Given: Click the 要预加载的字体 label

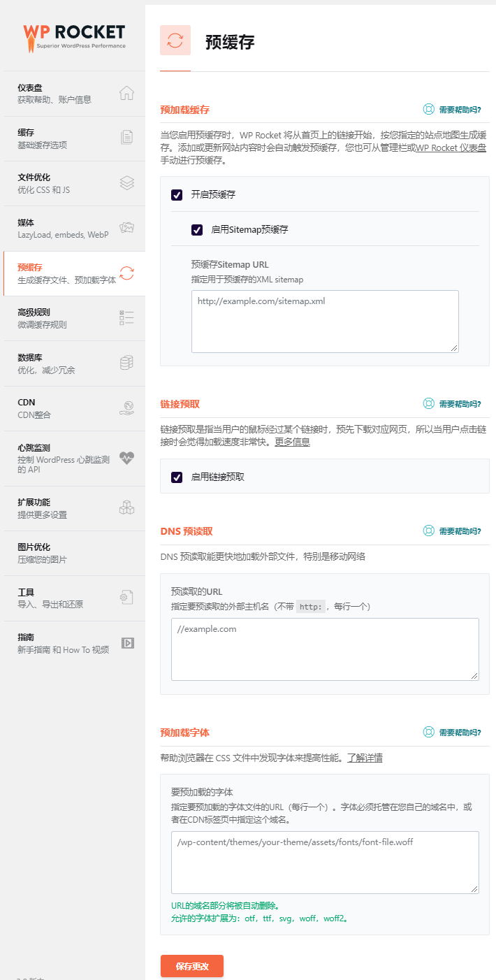Looking at the screenshot, I should tap(202, 792).
